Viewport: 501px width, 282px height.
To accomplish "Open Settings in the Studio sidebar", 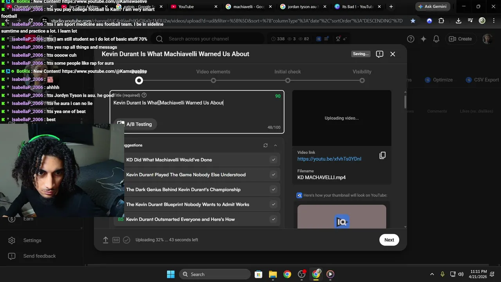I will coord(32,240).
